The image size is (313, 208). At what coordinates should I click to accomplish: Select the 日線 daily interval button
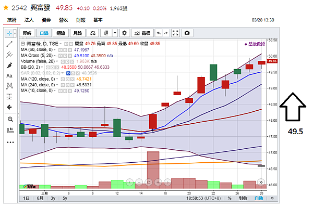pos(44,33)
